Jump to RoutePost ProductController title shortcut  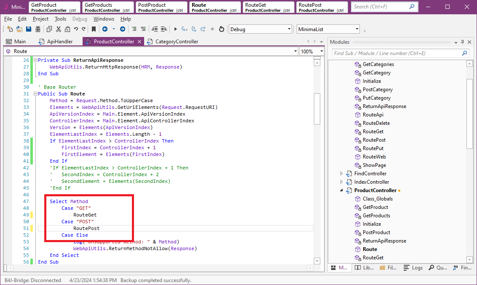point(322,7)
